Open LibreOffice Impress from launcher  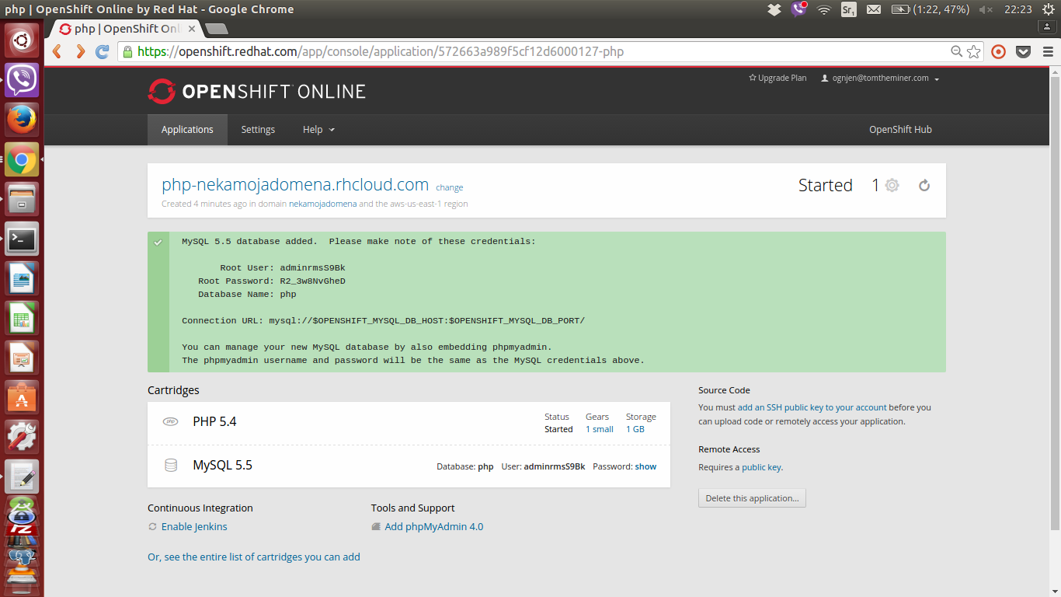tap(22, 358)
